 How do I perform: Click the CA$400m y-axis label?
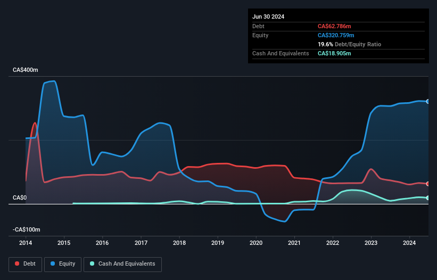26,70
